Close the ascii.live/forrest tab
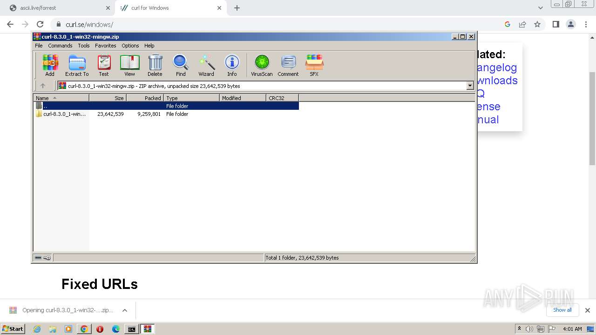This screenshot has width=596, height=335. coord(108,8)
